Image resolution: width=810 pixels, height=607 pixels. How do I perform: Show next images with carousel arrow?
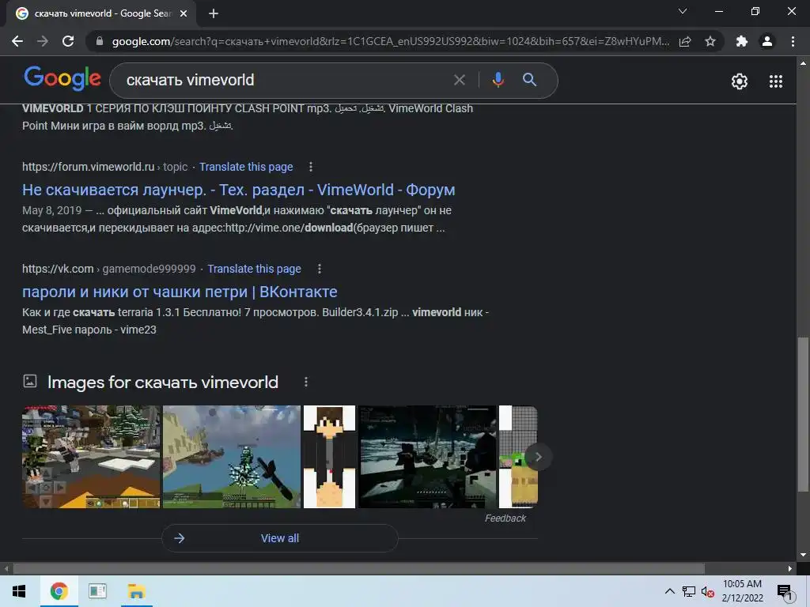tap(538, 457)
